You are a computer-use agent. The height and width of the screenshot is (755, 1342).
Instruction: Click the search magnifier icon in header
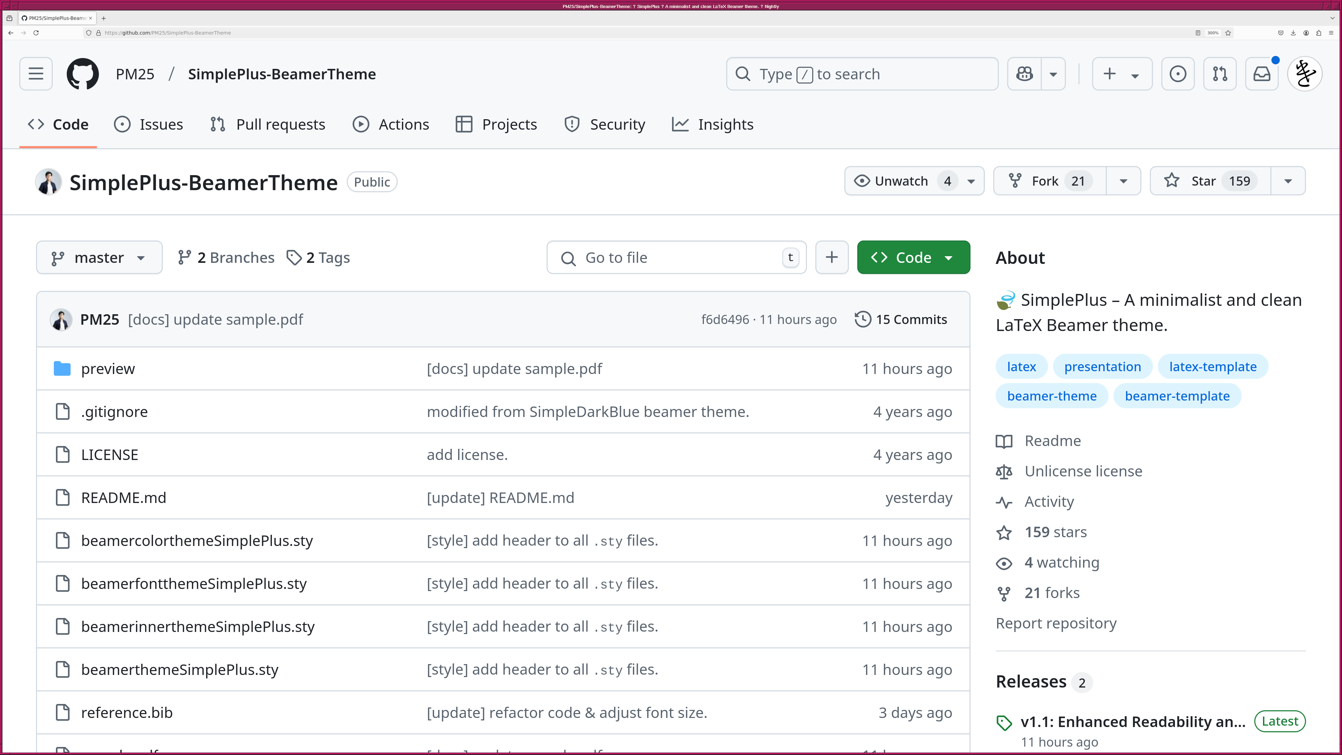pos(743,74)
